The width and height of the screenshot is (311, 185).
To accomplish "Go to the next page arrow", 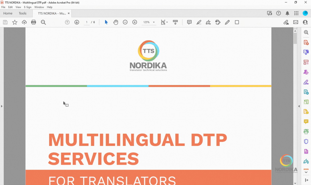I will tap(77, 22).
